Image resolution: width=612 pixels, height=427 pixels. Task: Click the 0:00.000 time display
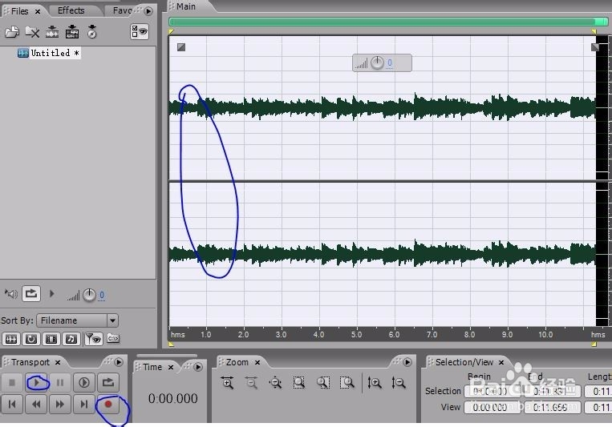coord(173,398)
